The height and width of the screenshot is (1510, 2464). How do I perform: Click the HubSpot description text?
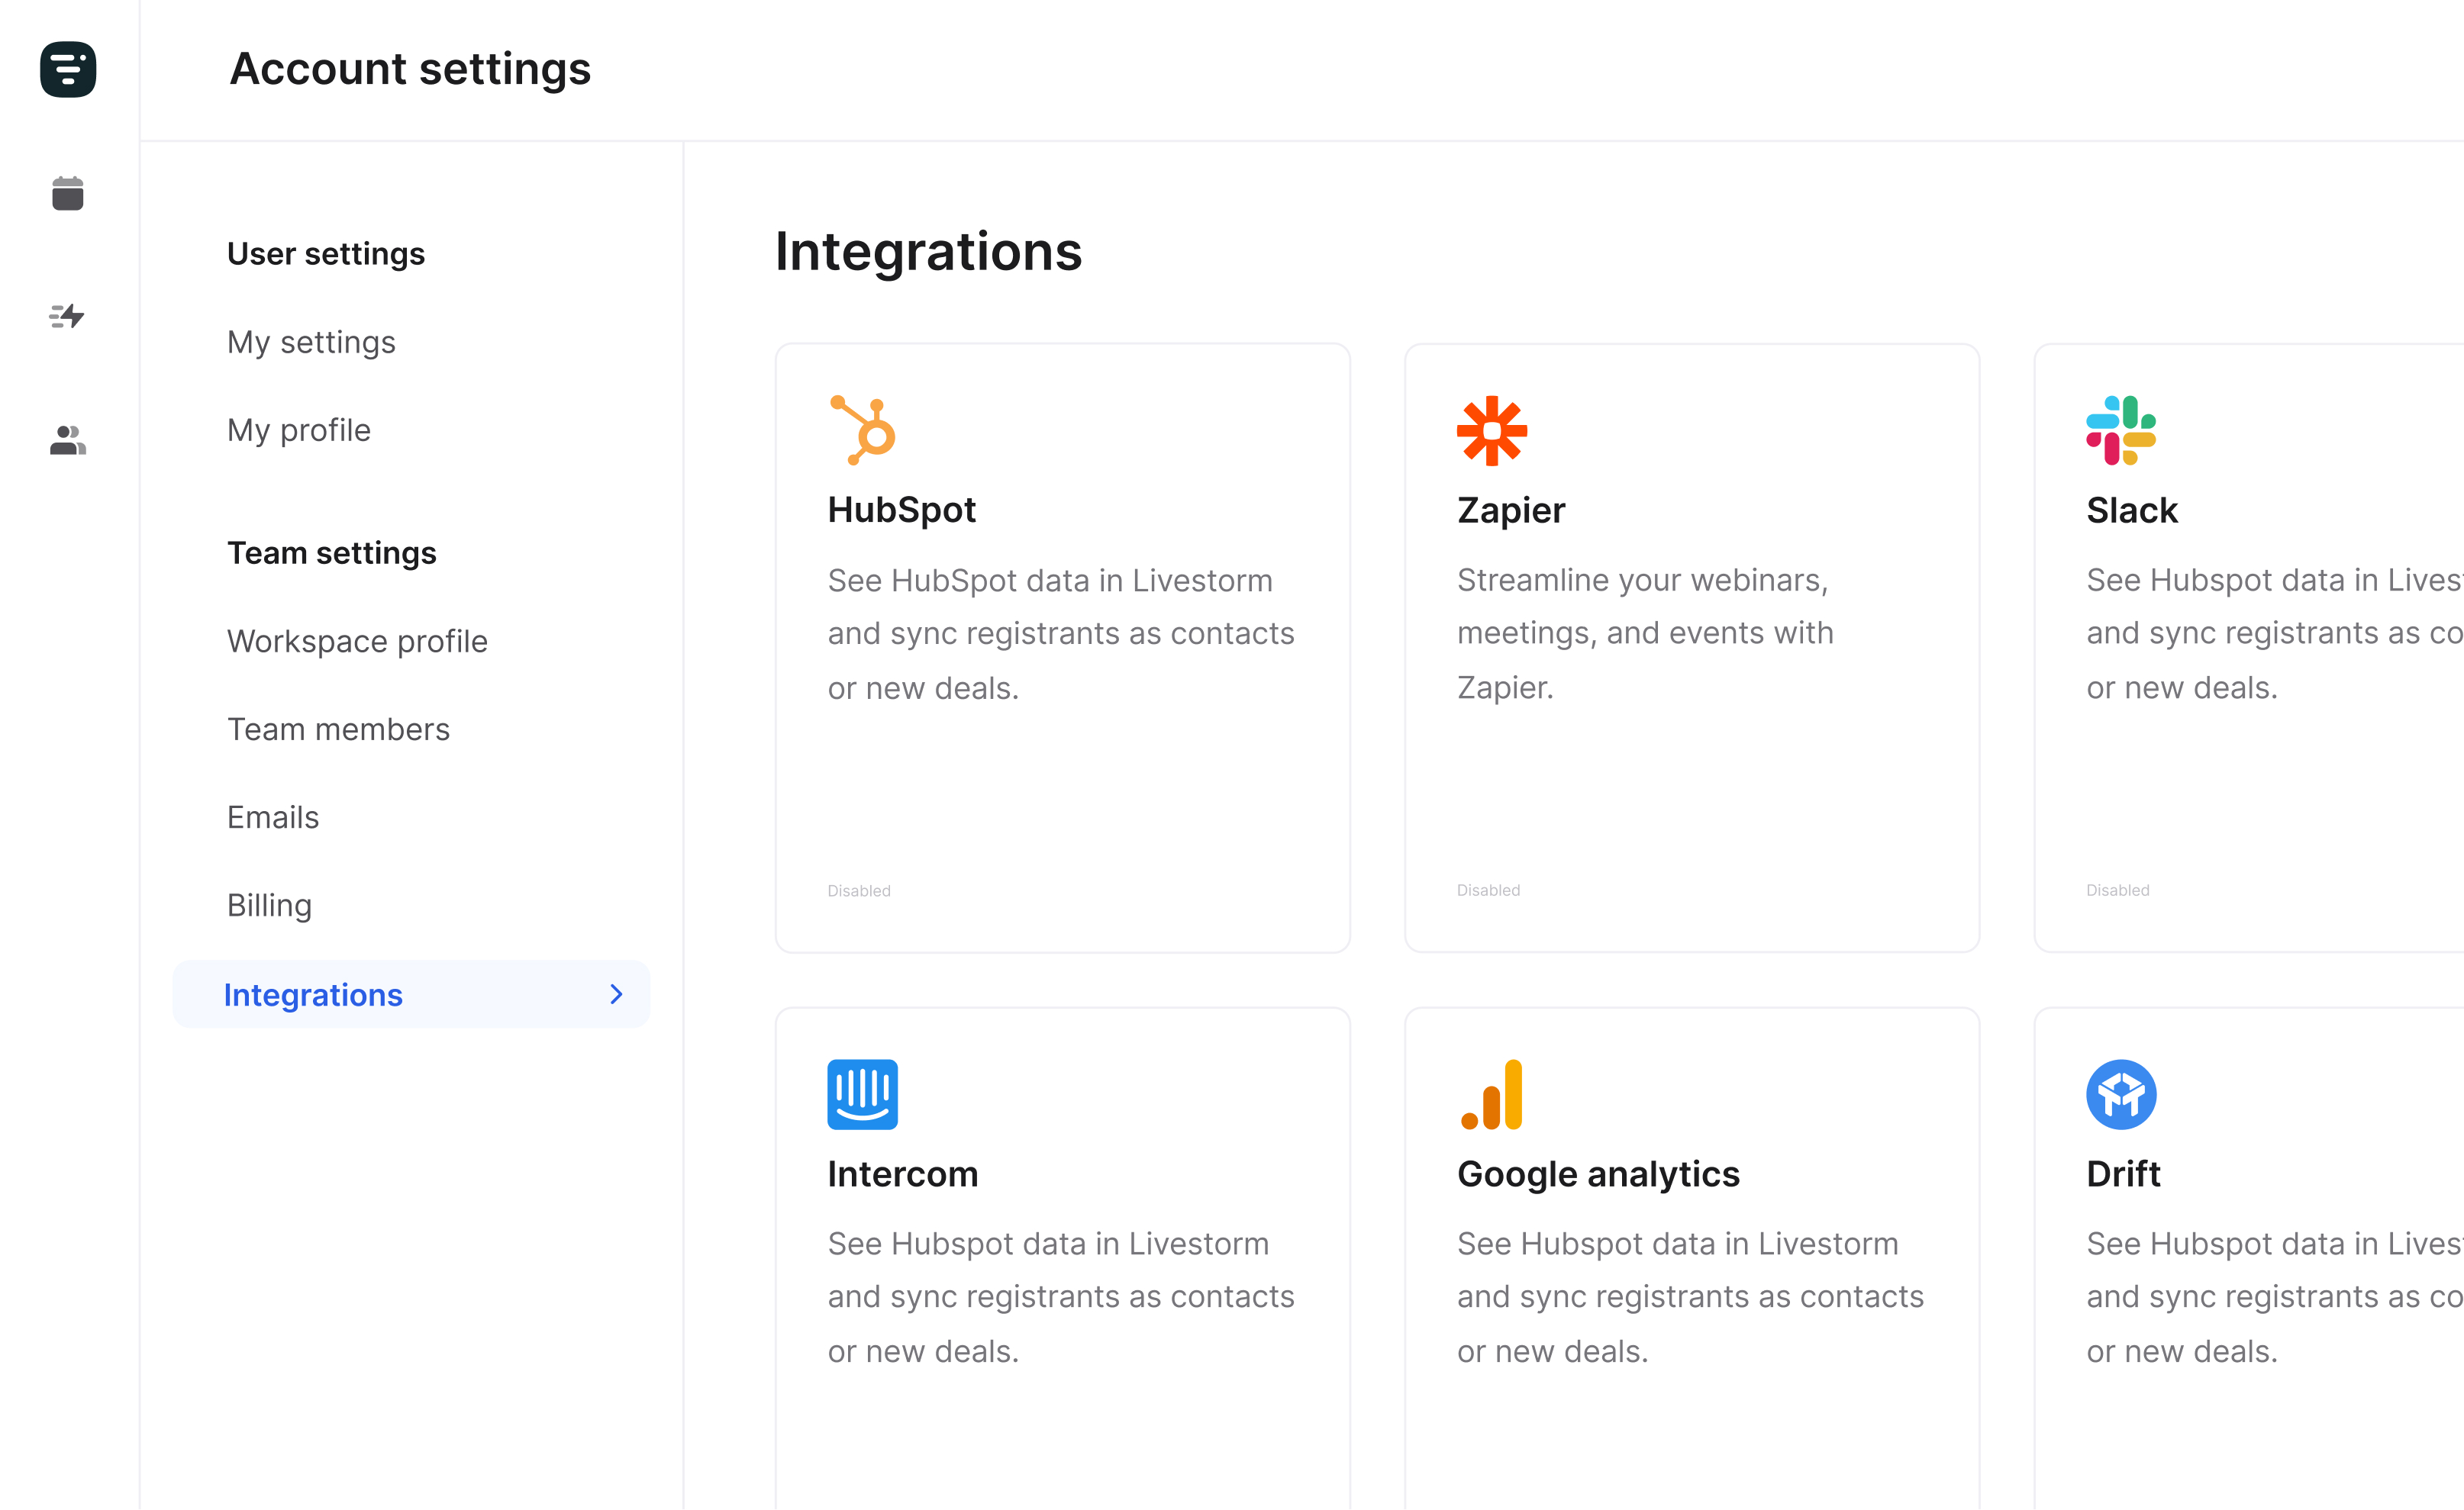pos(1061,635)
